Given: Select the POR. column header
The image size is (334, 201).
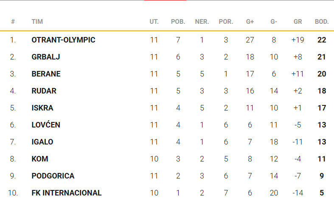Looking at the screenshot, I should [226, 22].
